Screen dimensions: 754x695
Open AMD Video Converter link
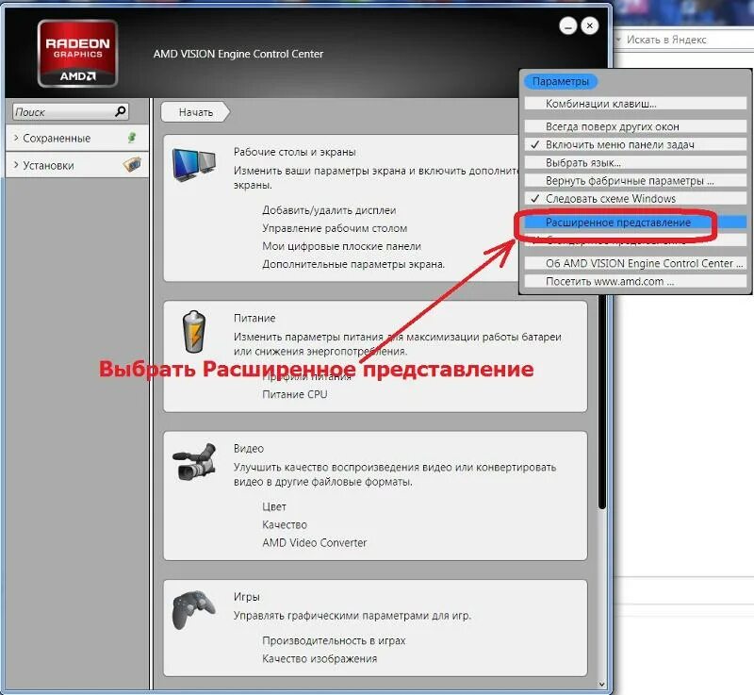[x=315, y=542]
